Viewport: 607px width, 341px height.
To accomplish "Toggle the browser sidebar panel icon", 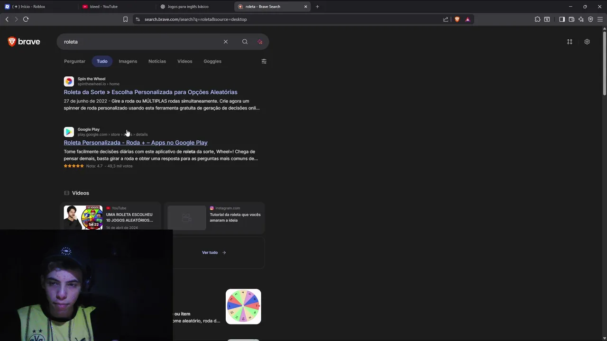I will click(x=562, y=19).
